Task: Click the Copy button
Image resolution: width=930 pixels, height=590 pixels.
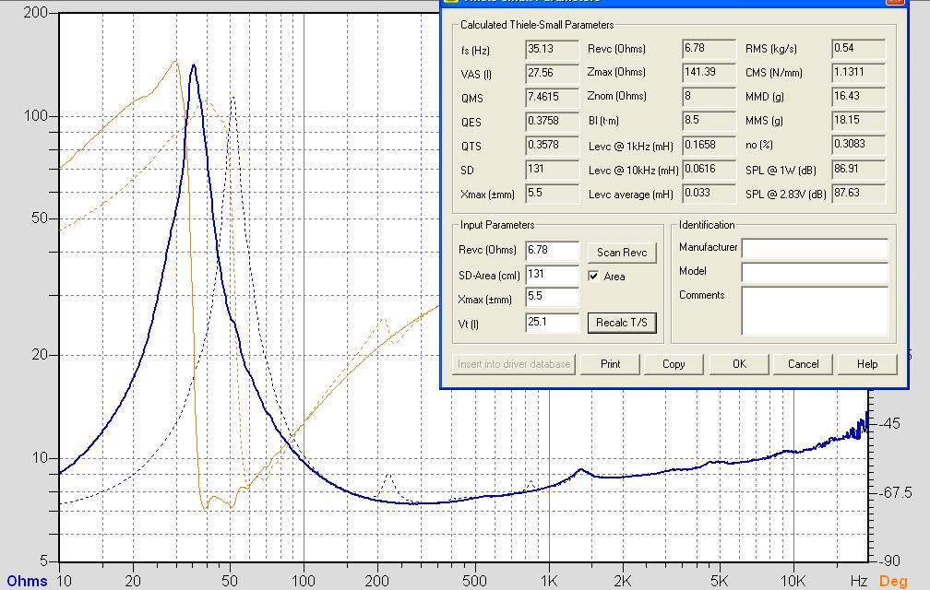Action: click(674, 364)
